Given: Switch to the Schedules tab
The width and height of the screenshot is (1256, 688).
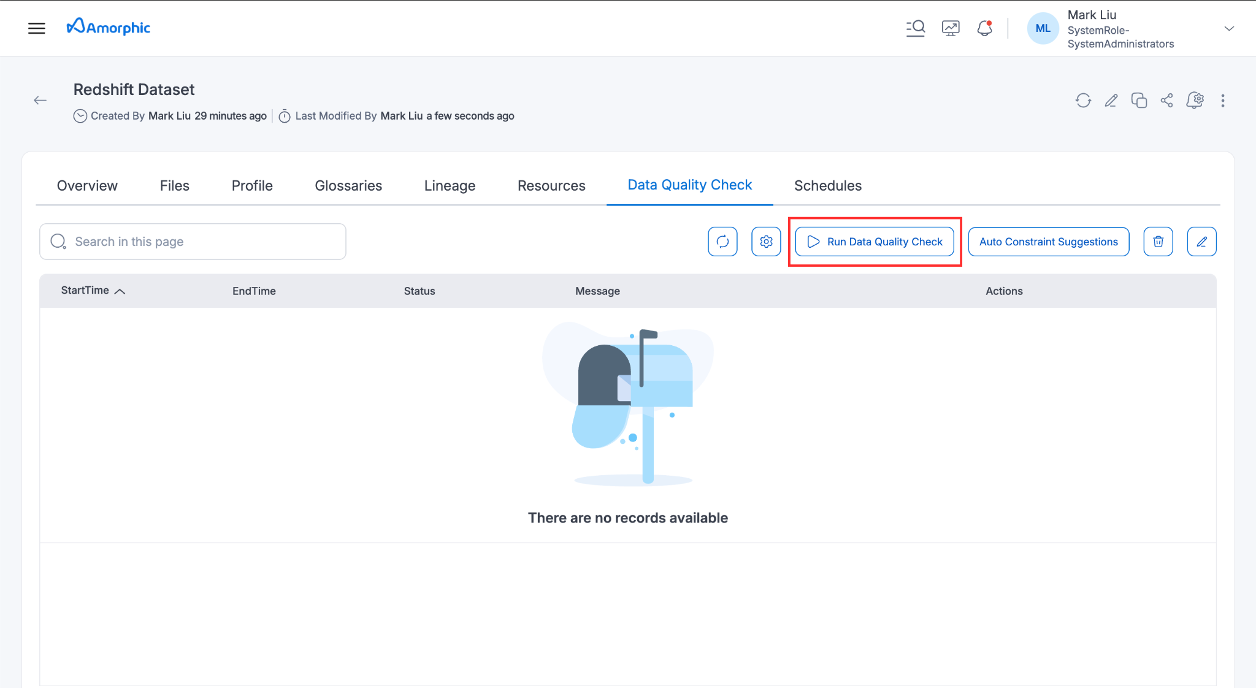Looking at the screenshot, I should [827, 186].
